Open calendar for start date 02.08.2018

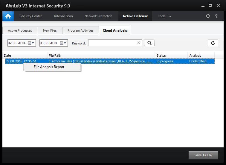coord(31,43)
